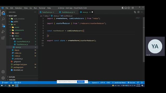This screenshot has height=93, width=166.
Task: Open index.css file in explorer
Action: tap(18, 53)
